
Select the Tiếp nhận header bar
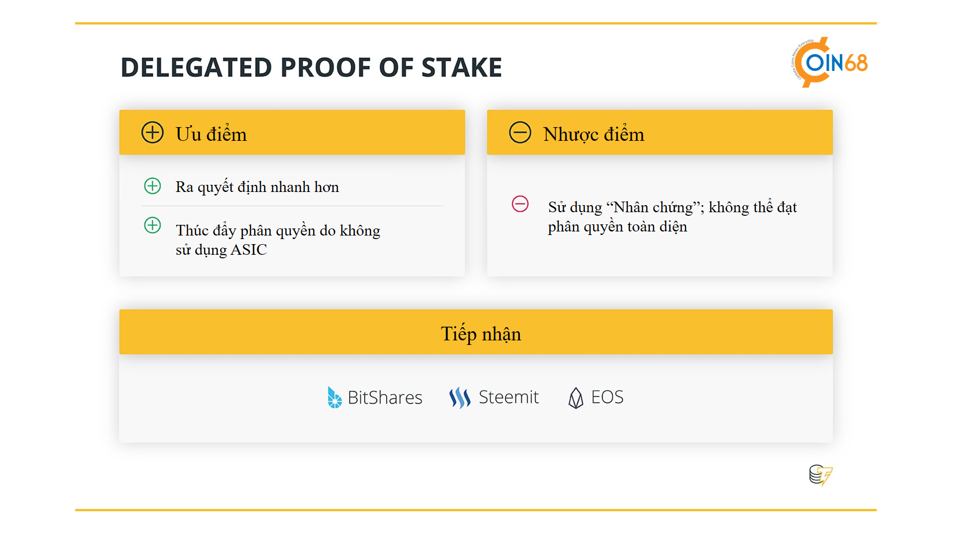click(476, 332)
